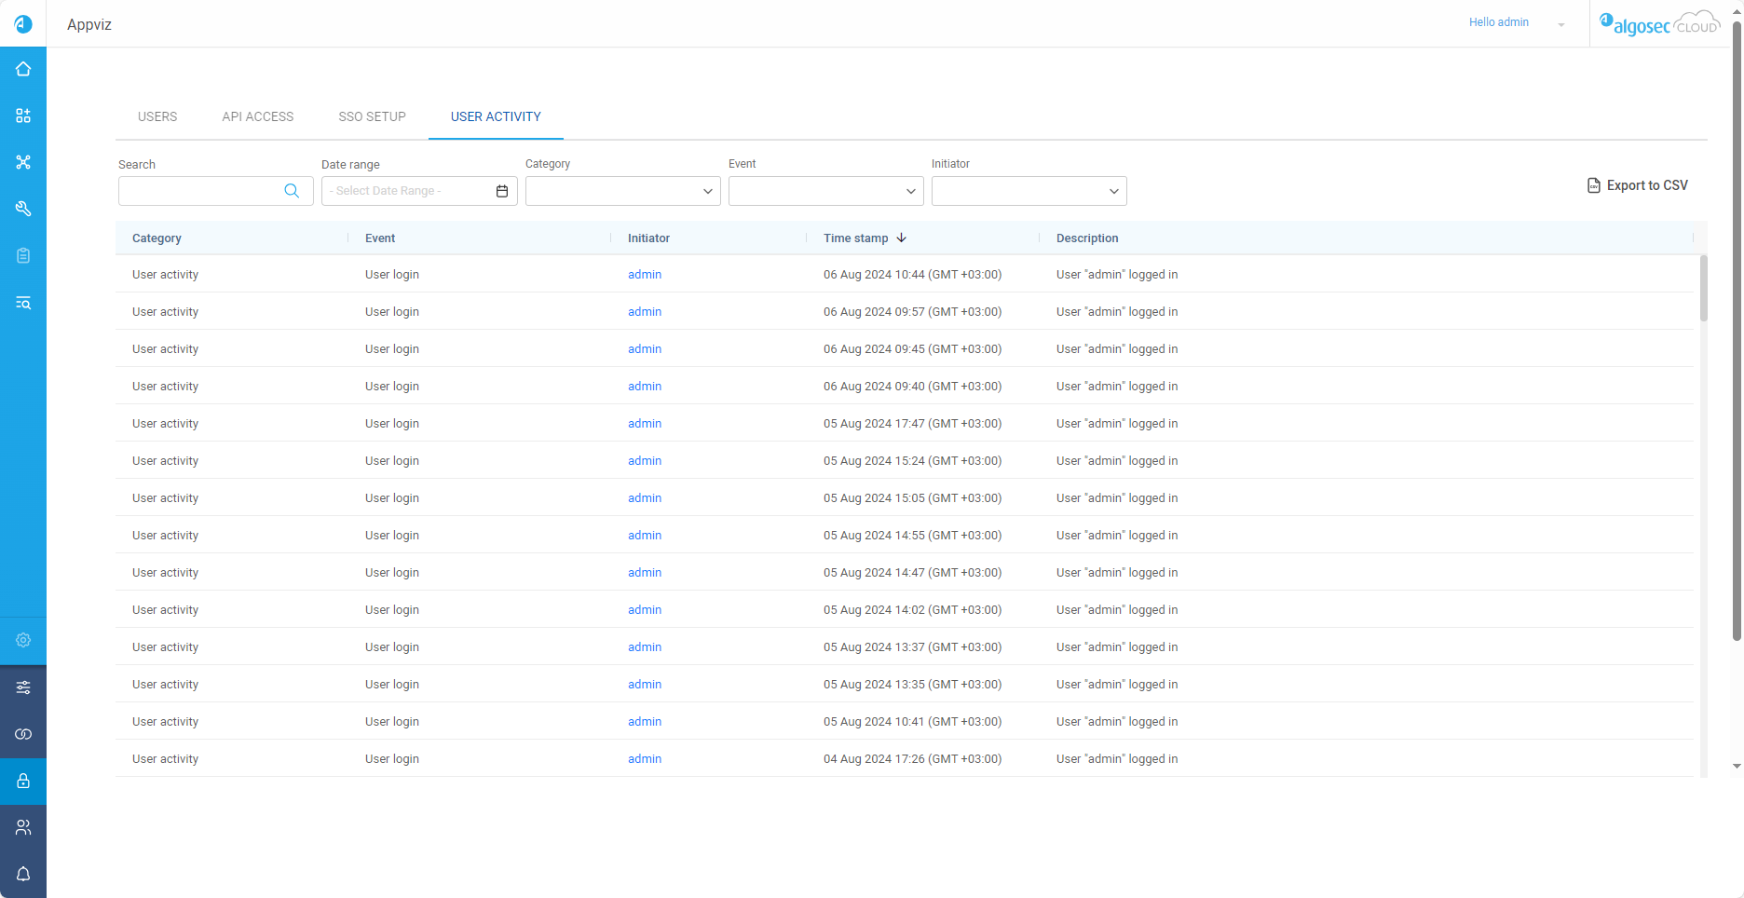Open the notifications bell icon
This screenshot has width=1744, height=898.
point(23,874)
